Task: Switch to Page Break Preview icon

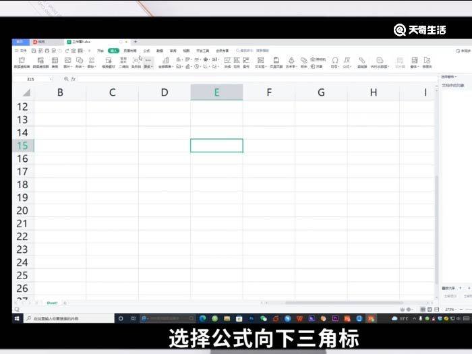Action: coord(436,309)
